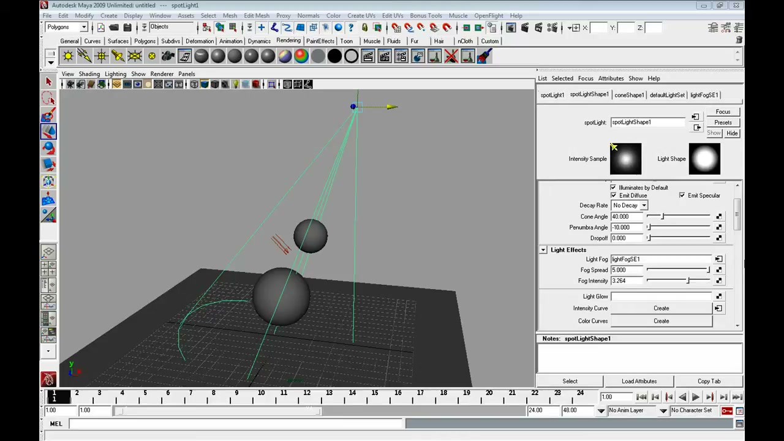Click the Open Scene folder icon
The height and width of the screenshot is (441, 784).
pos(114,28)
